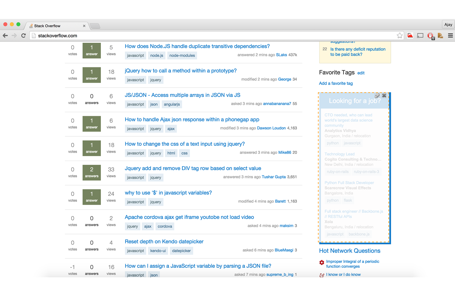Click the stackoverflow.com address bar

pos(216,36)
